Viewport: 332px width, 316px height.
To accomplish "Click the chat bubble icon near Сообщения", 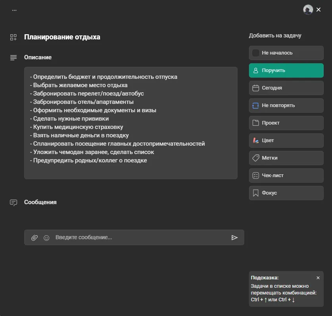I will 13,202.
